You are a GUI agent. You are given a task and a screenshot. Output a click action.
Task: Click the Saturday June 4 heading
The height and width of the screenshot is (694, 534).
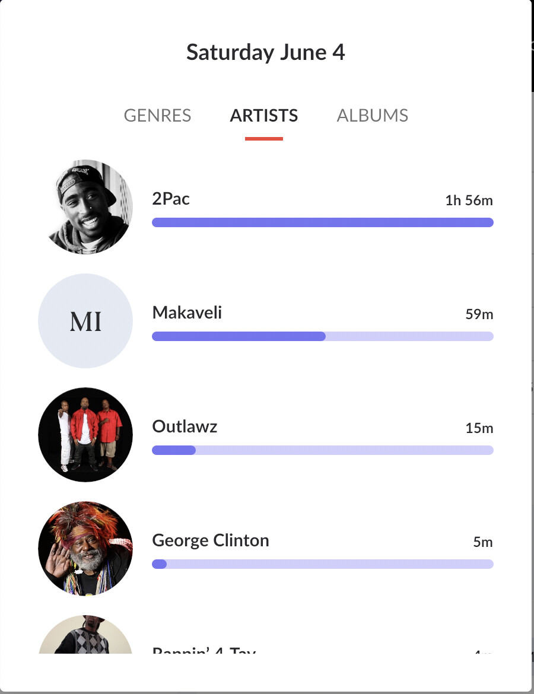[x=266, y=52]
